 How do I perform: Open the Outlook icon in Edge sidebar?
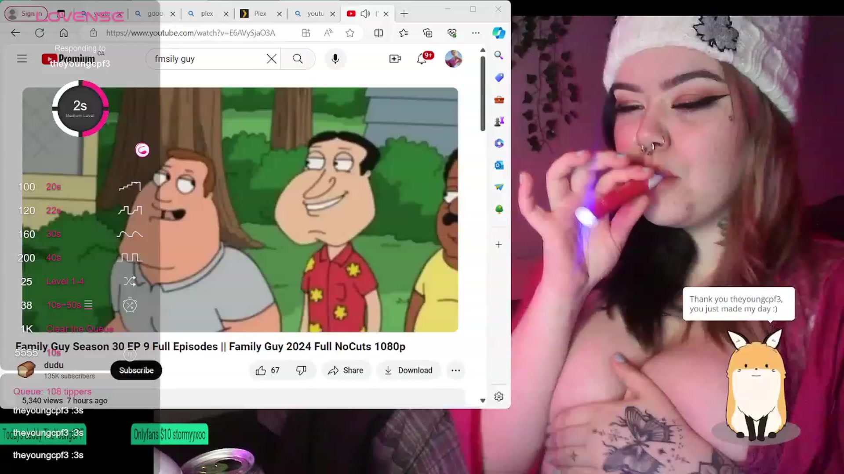[x=498, y=165]
